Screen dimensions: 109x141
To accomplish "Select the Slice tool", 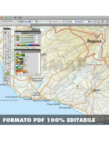I will pyautogui.click(x=8, y=66).
